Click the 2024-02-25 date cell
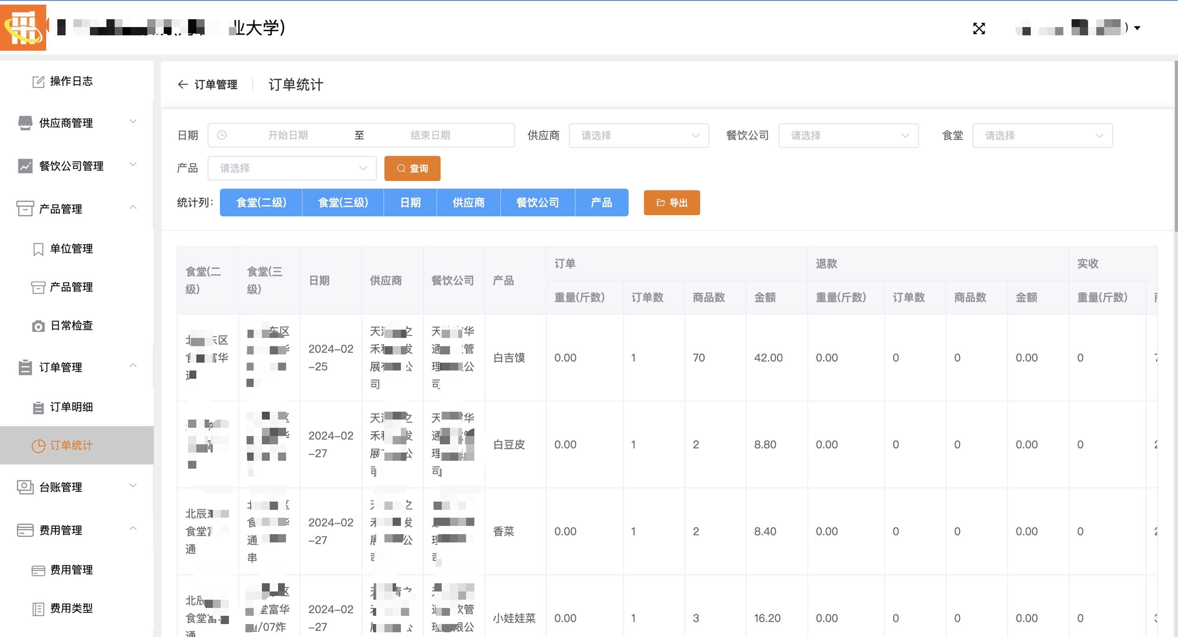Screen dimensions: 1178x637 coord(331,358)
